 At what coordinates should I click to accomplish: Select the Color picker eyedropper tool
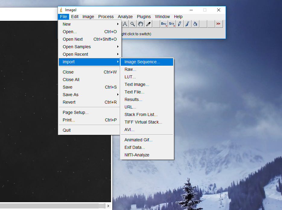click(x=148, y=24)
